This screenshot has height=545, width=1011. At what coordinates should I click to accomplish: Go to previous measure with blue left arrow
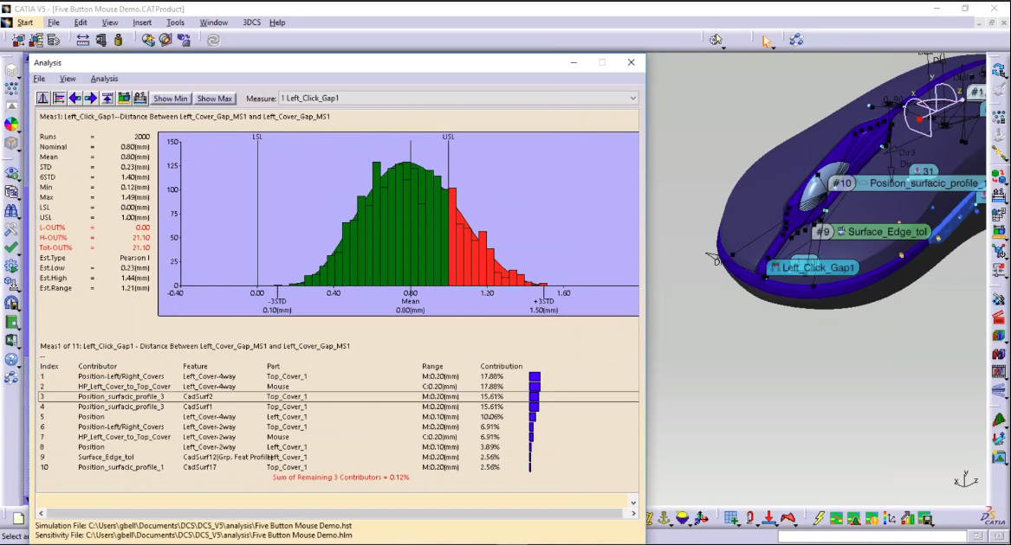click(75, 98)
